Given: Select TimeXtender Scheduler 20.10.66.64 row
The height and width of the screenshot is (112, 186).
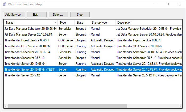Looking at the screenshot, I should point(93,52).
